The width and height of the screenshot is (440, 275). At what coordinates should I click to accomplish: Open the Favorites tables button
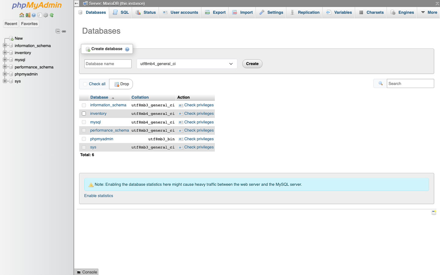29,24
